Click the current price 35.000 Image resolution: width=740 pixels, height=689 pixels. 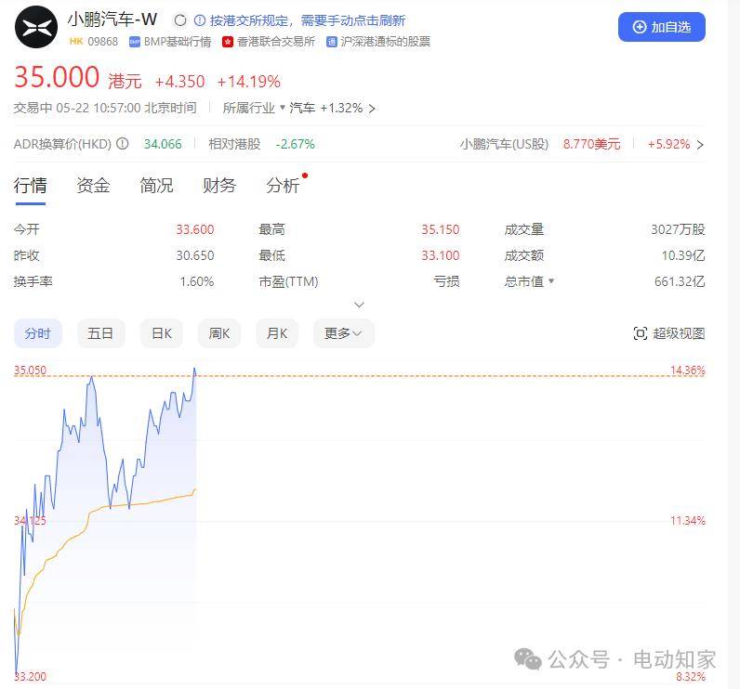(57, 77)
